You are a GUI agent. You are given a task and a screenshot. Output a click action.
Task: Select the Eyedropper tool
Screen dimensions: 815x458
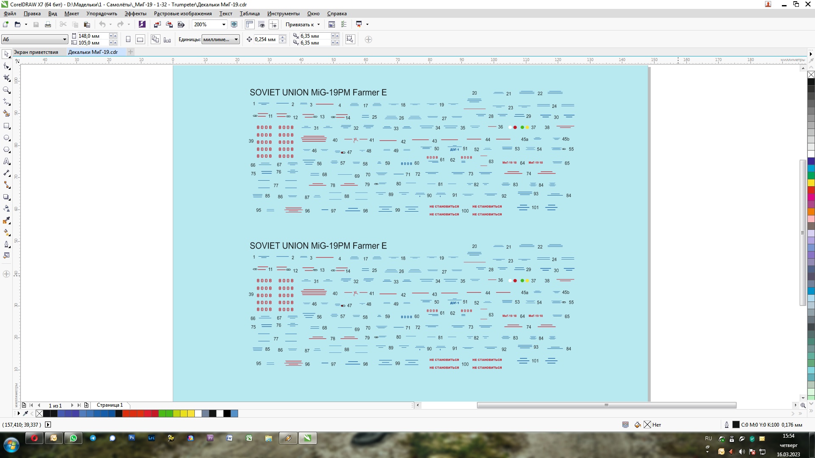[6, 221]
